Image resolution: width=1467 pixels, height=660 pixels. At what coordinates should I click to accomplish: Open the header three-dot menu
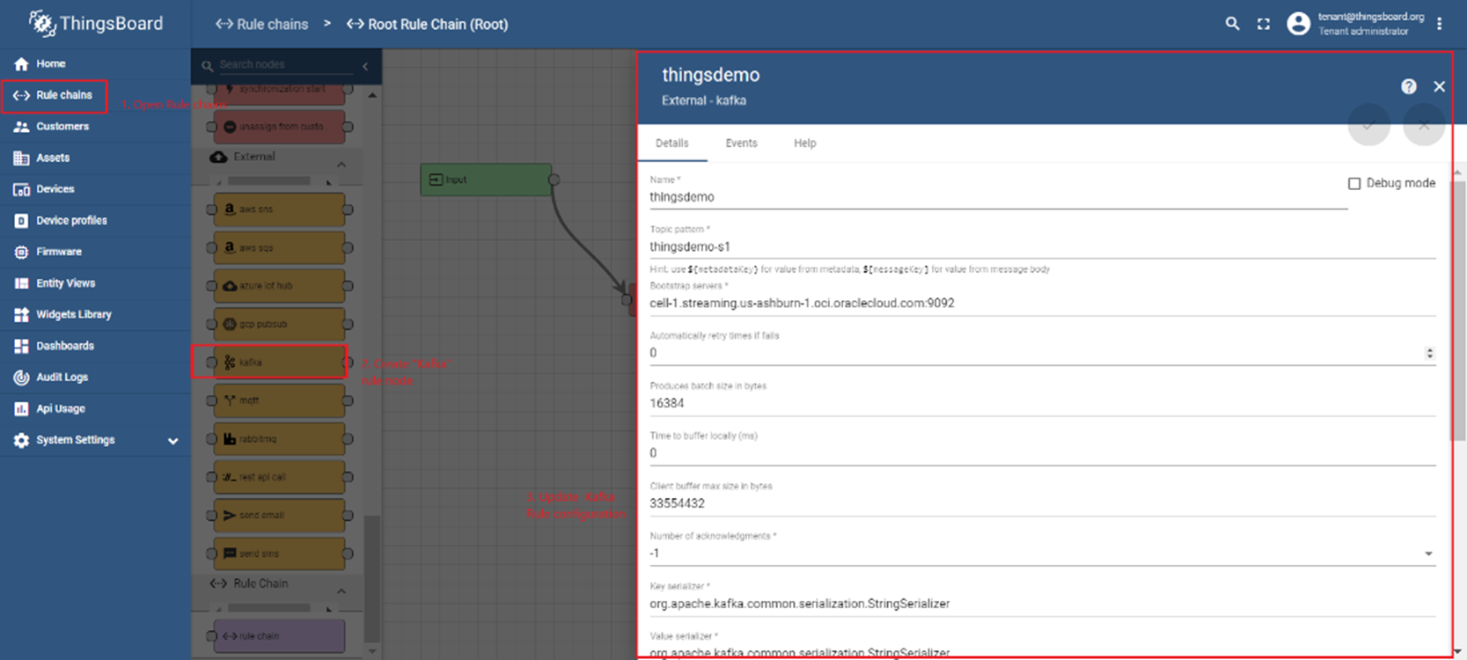tap(1440, 24)
